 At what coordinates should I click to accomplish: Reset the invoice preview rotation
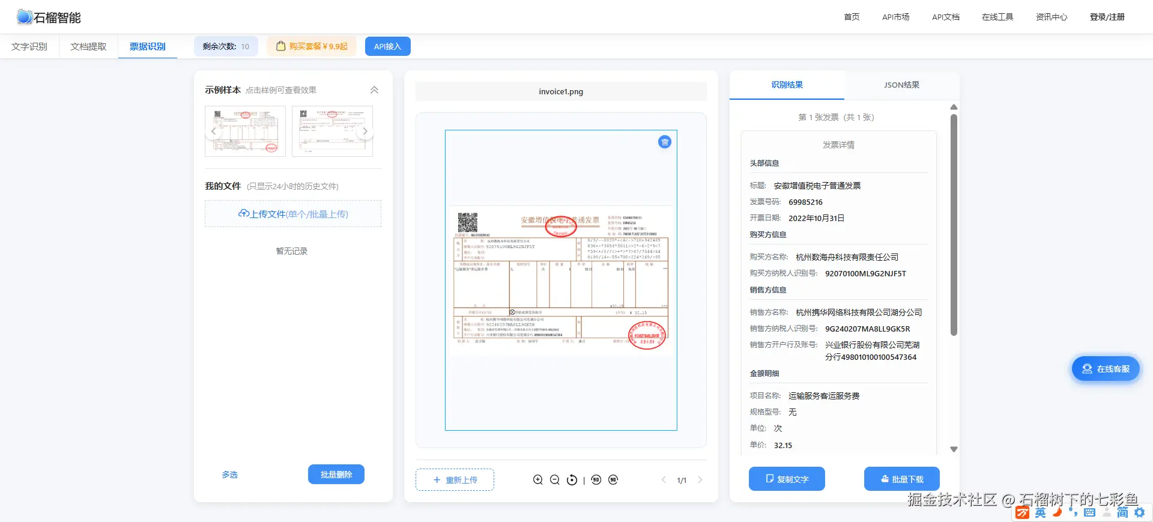point(572,479)
